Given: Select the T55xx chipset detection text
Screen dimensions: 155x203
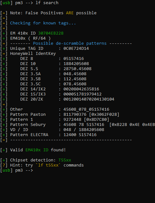Looking at the screenshot, I should point(65,160).
